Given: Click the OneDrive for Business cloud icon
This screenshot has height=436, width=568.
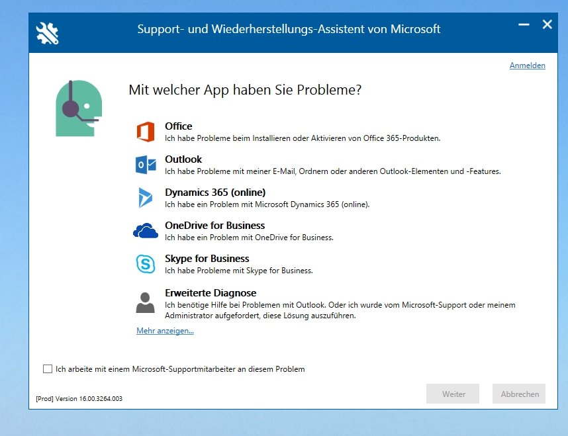Looking at the screenshot, I should click(x=146, y=231).
